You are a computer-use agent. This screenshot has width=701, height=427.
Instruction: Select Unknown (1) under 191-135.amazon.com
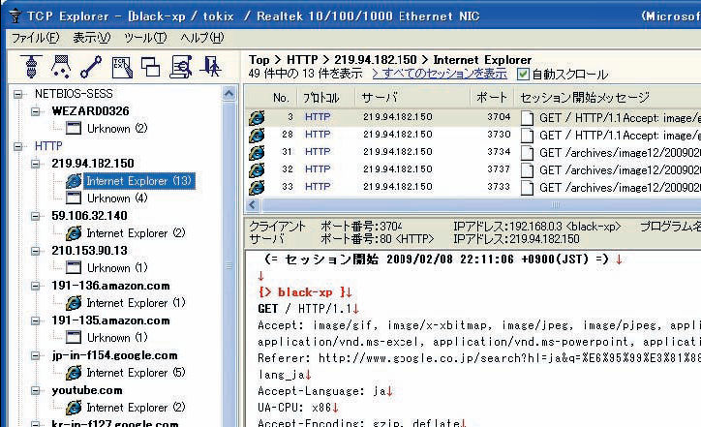[x=117, y=338]
